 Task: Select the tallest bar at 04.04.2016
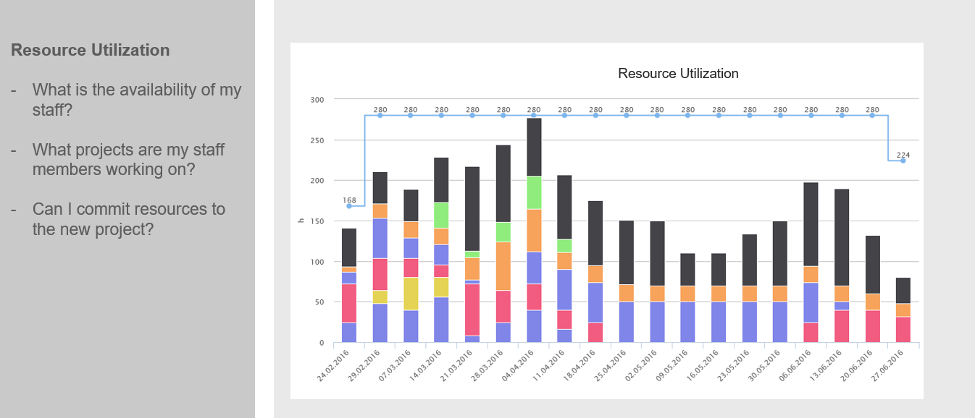coord(535,159)
